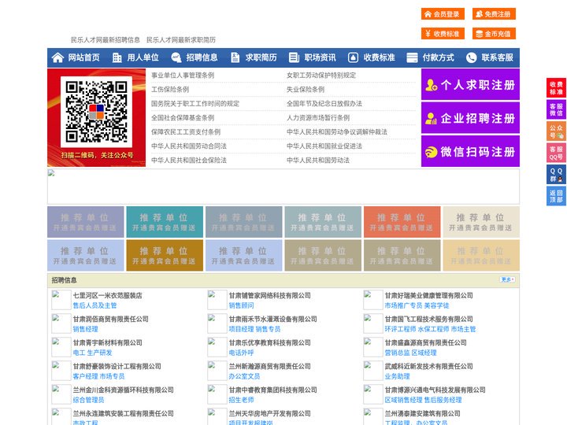Screen dimensions: 567x425
Task: Click the brown 推荐单位 banner
Action: [165, 256]
